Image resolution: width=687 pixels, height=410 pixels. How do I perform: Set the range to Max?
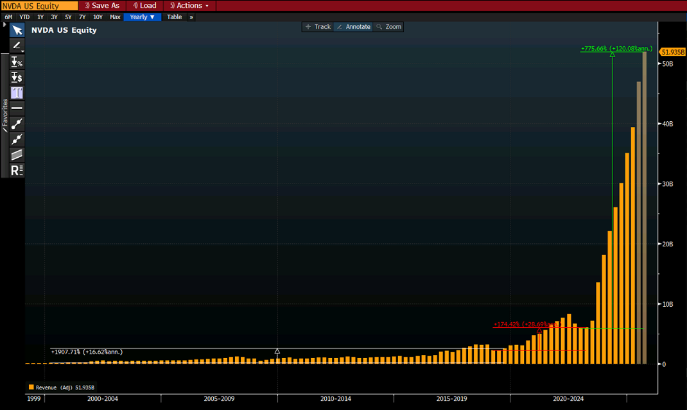(x=115, y=17)
